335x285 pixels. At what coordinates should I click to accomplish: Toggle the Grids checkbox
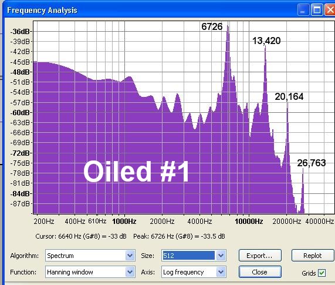[x=322, y=273]
